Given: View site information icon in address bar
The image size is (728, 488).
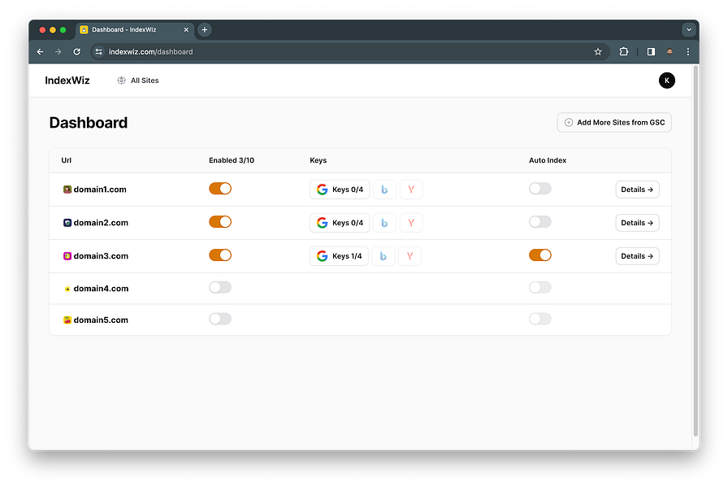Looking at the screenshot, I should (x=98, y=51).
